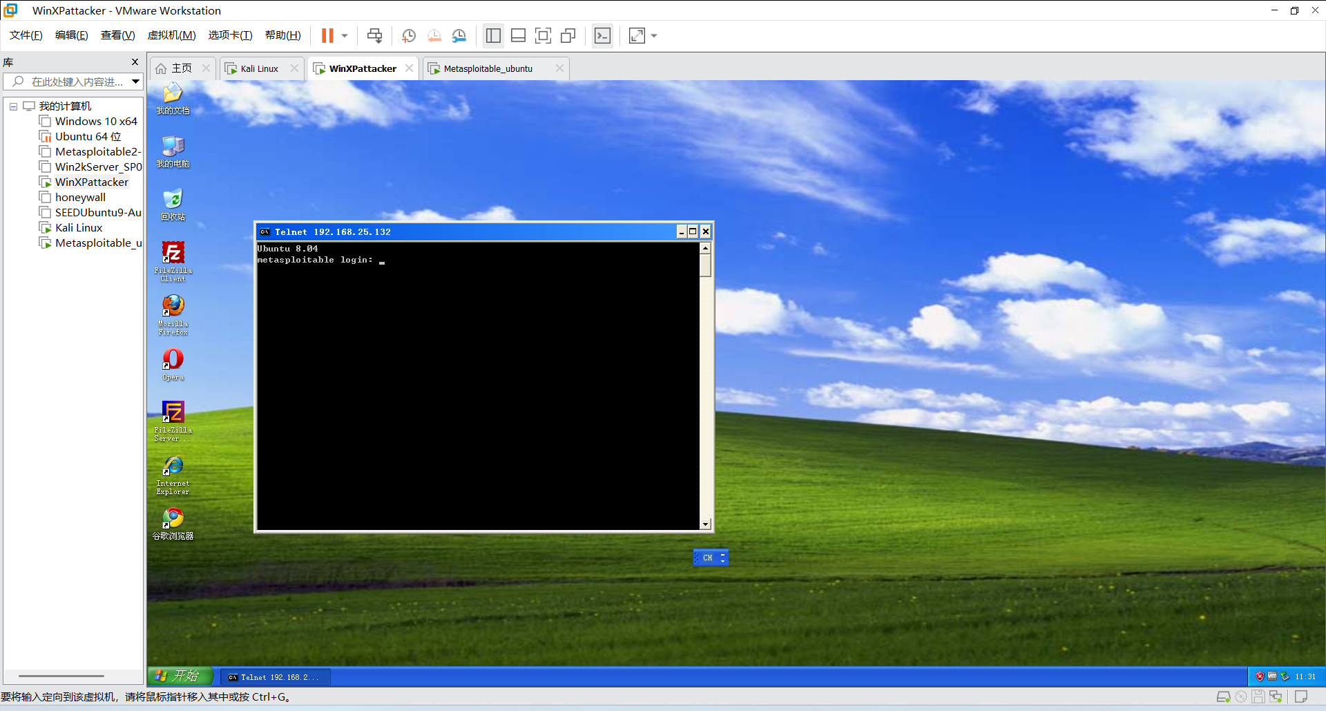The height and width of the screenshot is (711, 1326).
Task: Close the WinXPattacker tab
Action: (x=409, y=68)
